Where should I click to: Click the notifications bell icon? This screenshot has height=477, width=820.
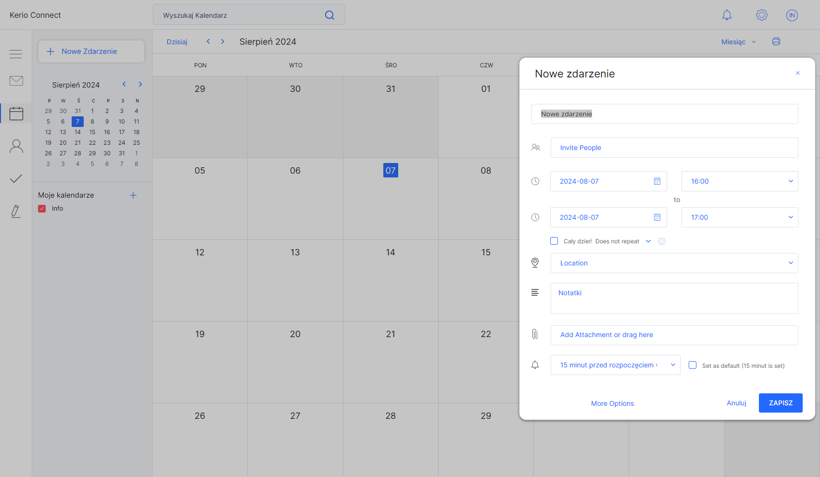727,15
